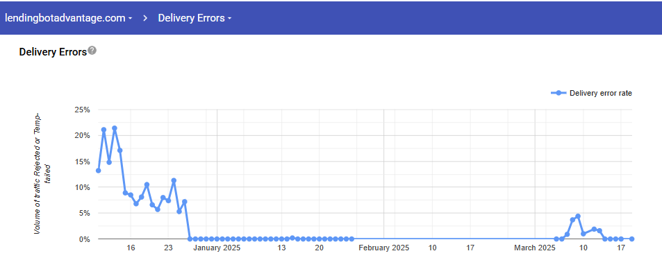662x276 pixels.
Task: Click the first data point at 13%
Action: [x=99, y=171]
